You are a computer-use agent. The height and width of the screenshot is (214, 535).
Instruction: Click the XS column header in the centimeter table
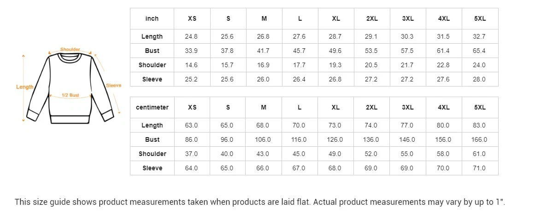[192, 107]
